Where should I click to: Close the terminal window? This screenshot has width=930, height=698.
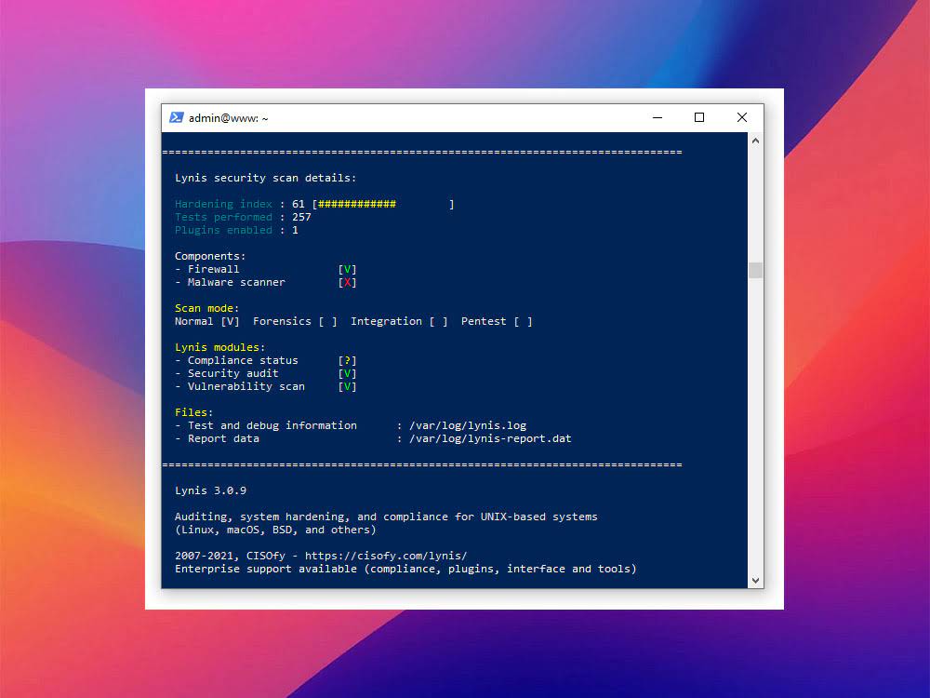click(742, 117)
